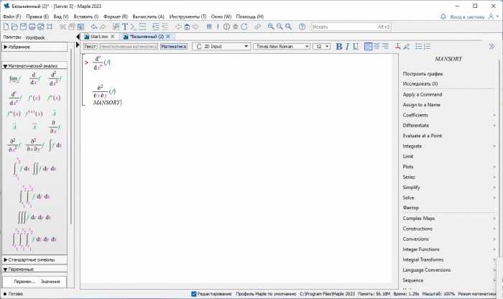Undo last action in toolbar
The height and width of the screenshot is (299, 503).
93,27
